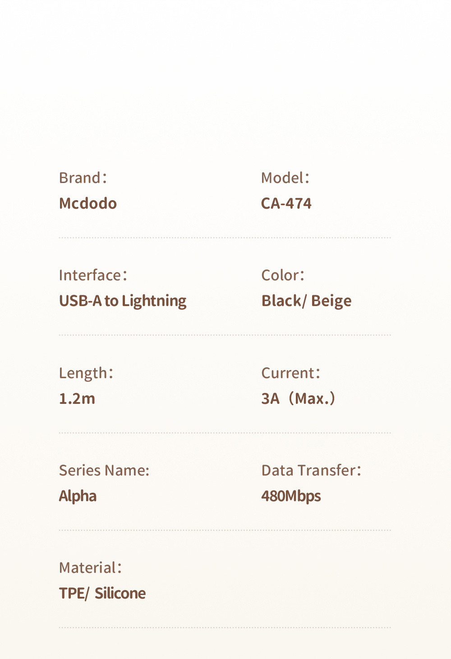Select the CA-474 model number
Screen dimensions: 451x659
click(286, 203)
